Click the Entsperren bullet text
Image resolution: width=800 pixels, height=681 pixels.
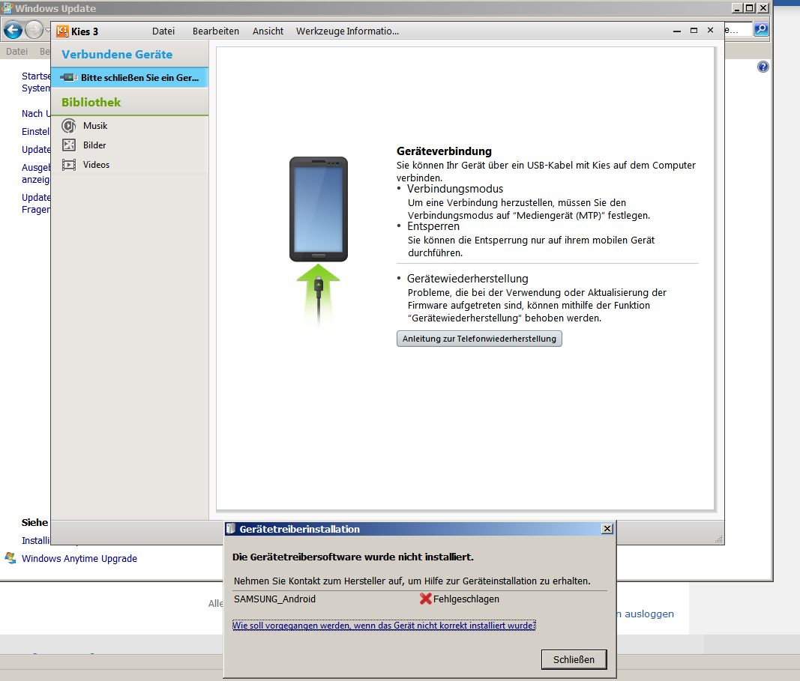click(x=433, y=226)
